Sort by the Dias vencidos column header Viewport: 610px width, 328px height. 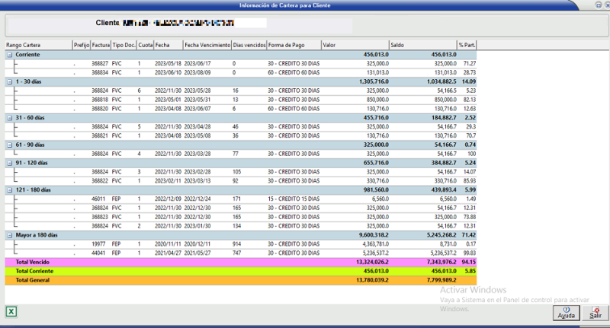point(249,45)
